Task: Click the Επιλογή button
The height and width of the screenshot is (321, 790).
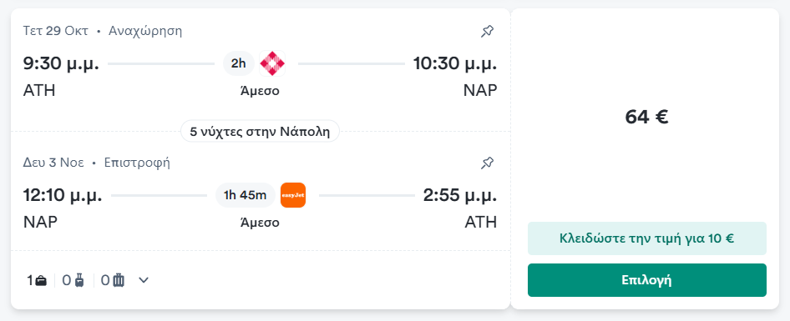Action: [x=647, y=280]
